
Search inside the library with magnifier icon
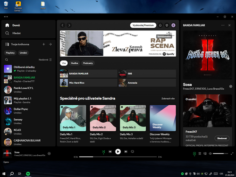[x=7, y=60]
